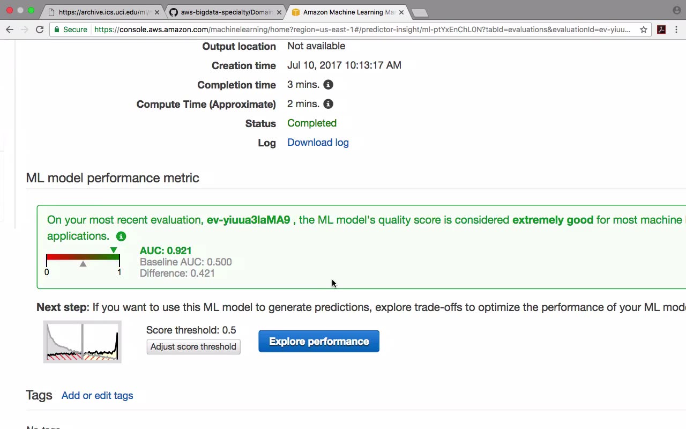The image size is (686, 429).
Task: Close the aws-bigdata-specialty GitHub tab
Action: click(279, 12)
